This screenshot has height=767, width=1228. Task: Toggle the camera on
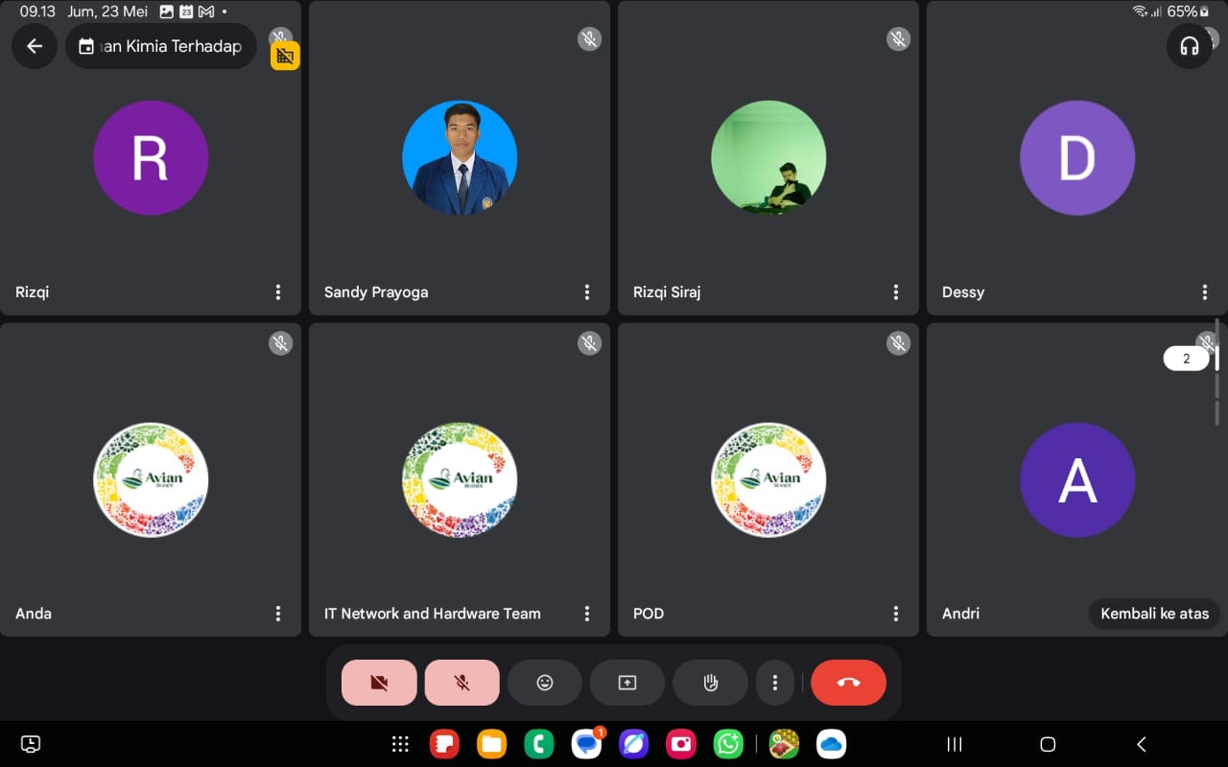(379, 683)
